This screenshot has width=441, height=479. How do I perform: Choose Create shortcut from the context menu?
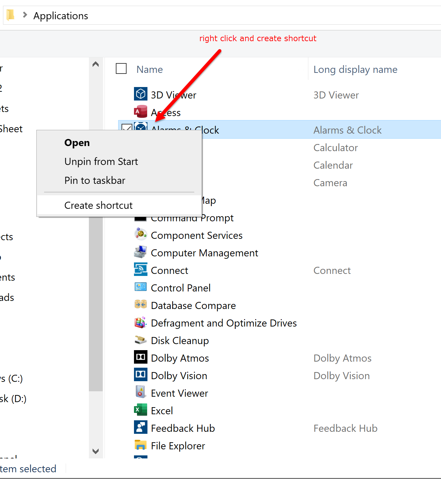tap(98, 205)
